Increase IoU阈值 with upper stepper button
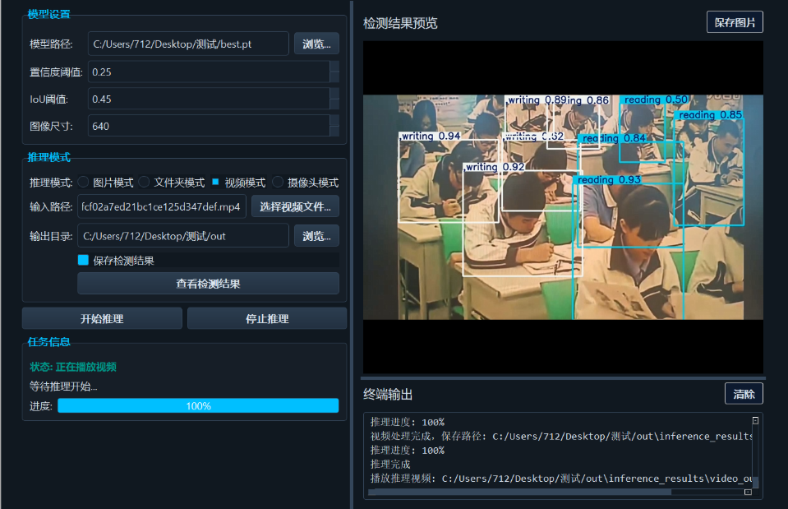This screenshot has height=509, width=788. (334, 94)
